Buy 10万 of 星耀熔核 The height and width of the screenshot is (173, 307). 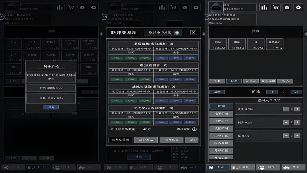pos(117,58)
